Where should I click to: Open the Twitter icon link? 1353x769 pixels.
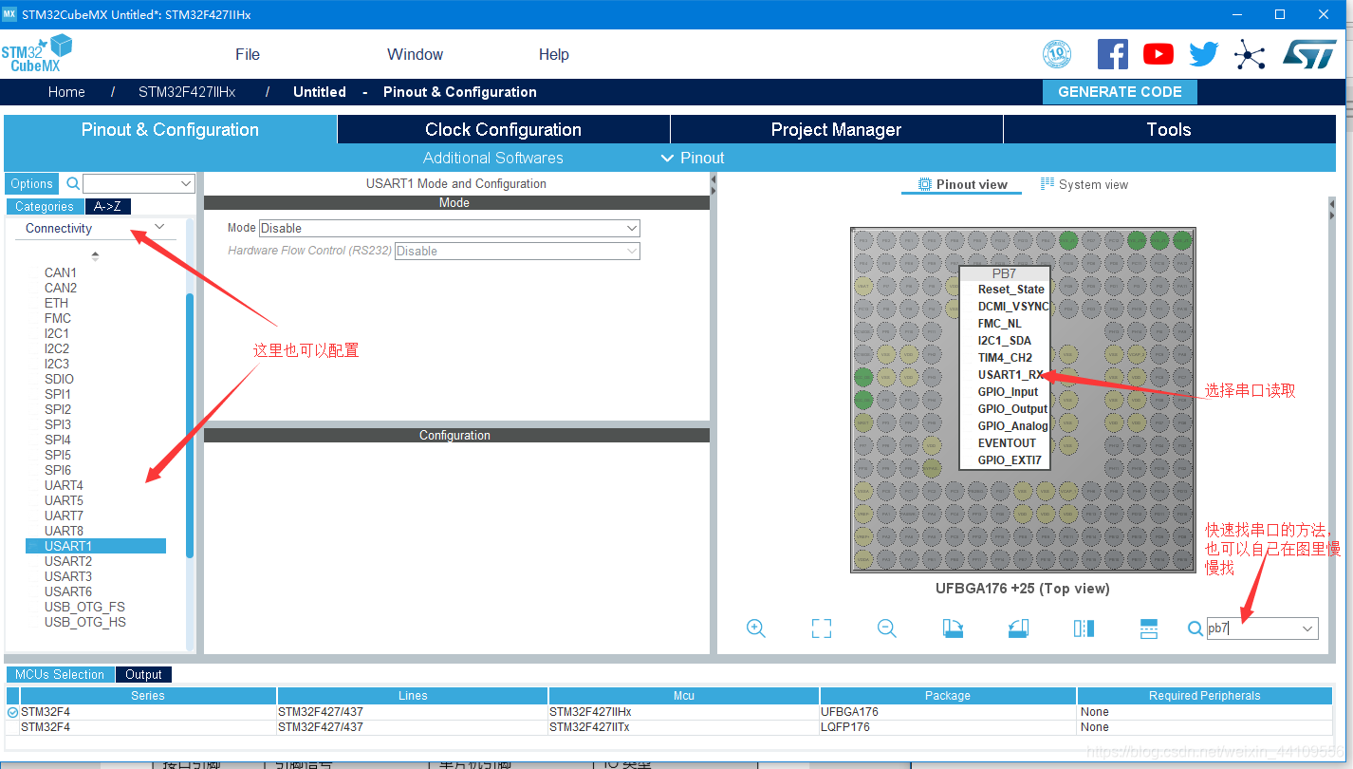coord(1203,54)
